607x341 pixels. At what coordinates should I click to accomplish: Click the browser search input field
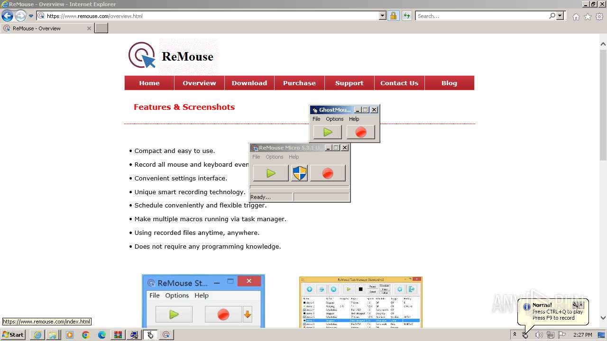[482, 16]
